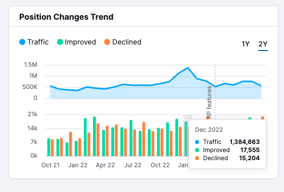Click the orange Declined legend dot

[107, 42]
